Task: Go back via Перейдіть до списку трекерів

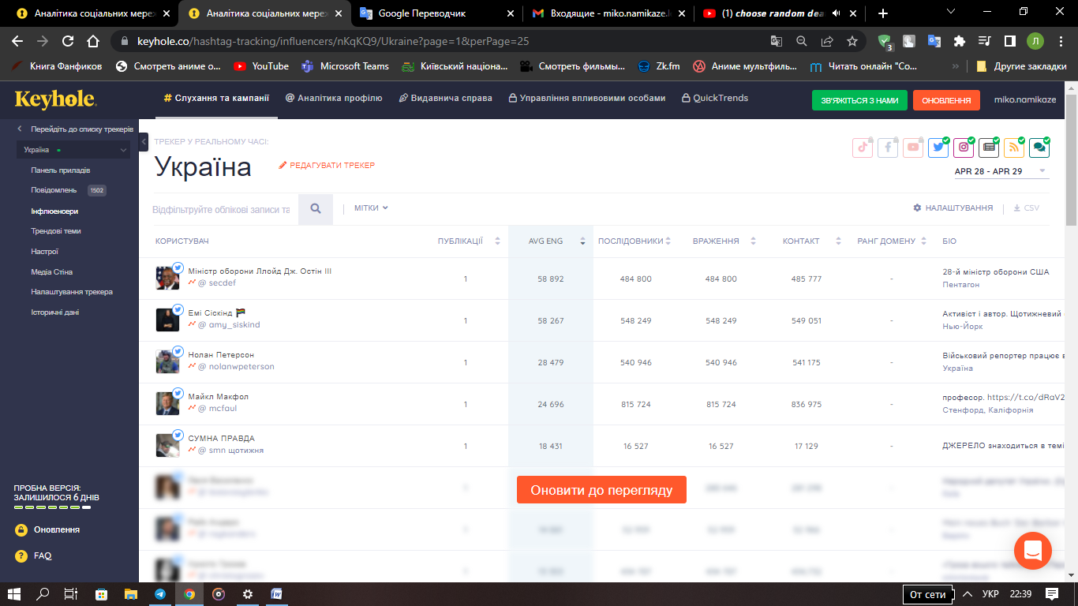Action: click(75, 129)
